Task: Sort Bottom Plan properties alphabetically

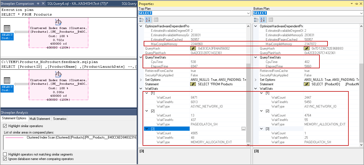Action: [263, 20]
